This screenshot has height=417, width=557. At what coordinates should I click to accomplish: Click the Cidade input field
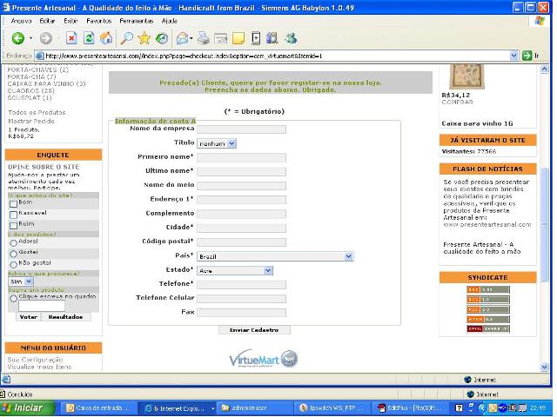[242, 228]
